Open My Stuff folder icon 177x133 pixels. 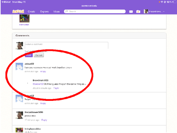tap(138, 11)
